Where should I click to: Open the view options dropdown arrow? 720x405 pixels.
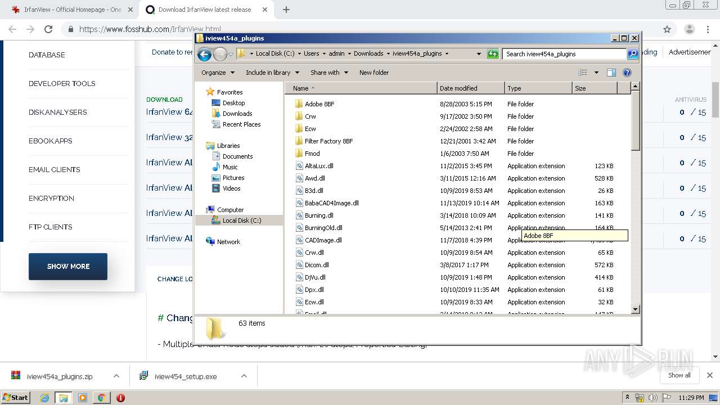pos(596,73)
